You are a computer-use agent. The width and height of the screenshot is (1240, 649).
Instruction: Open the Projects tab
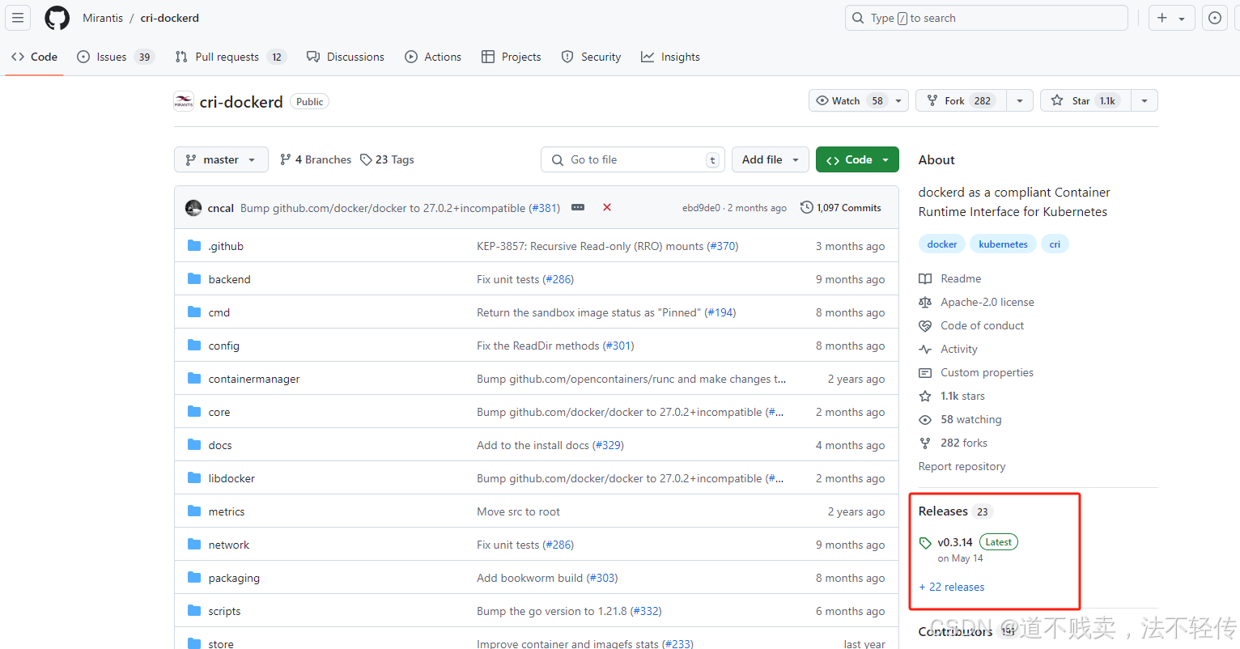512,57
